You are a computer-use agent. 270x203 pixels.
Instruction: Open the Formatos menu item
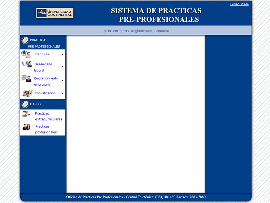pos(121,31)
